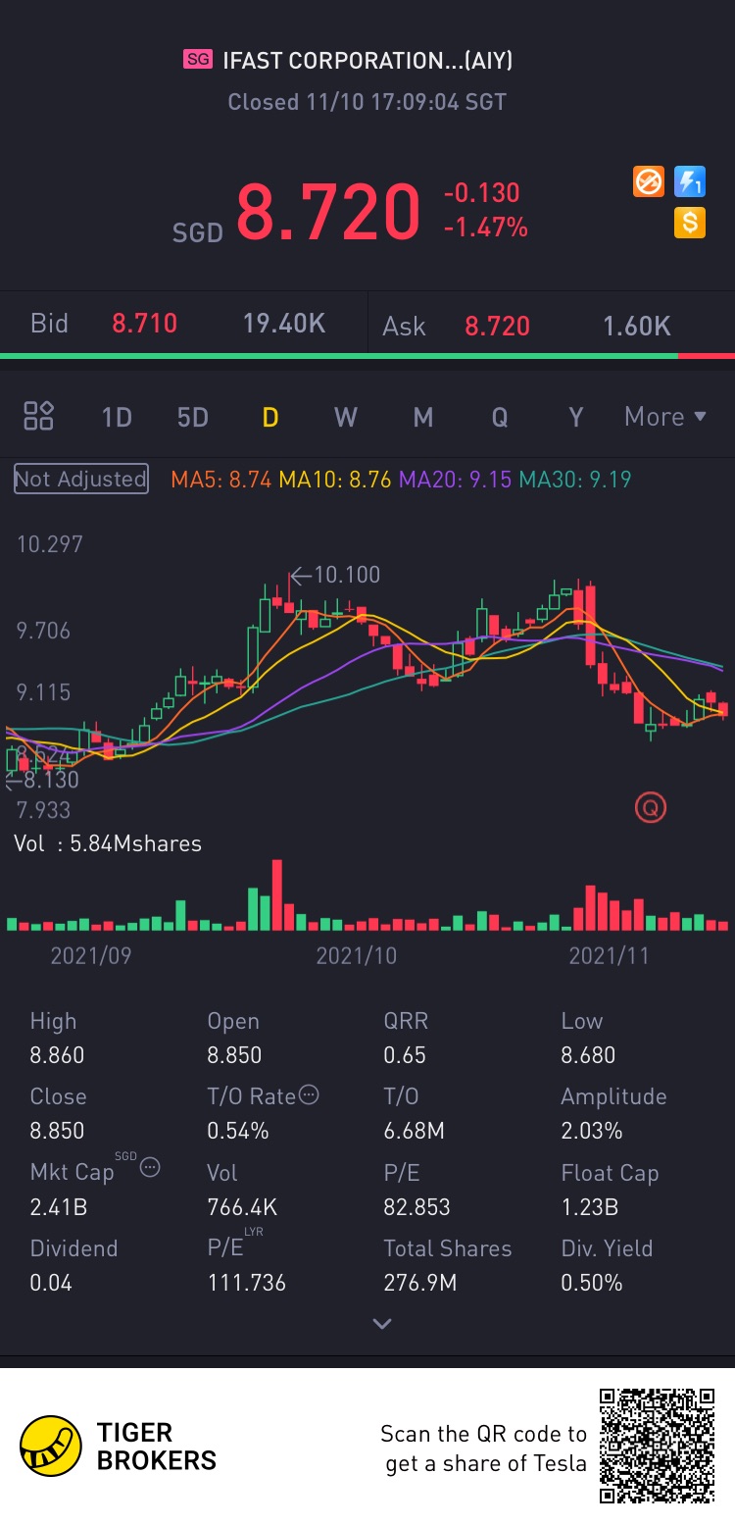Select the yearly Y chart tab
The image size is (735, 1525).
[x=575, y=417]
